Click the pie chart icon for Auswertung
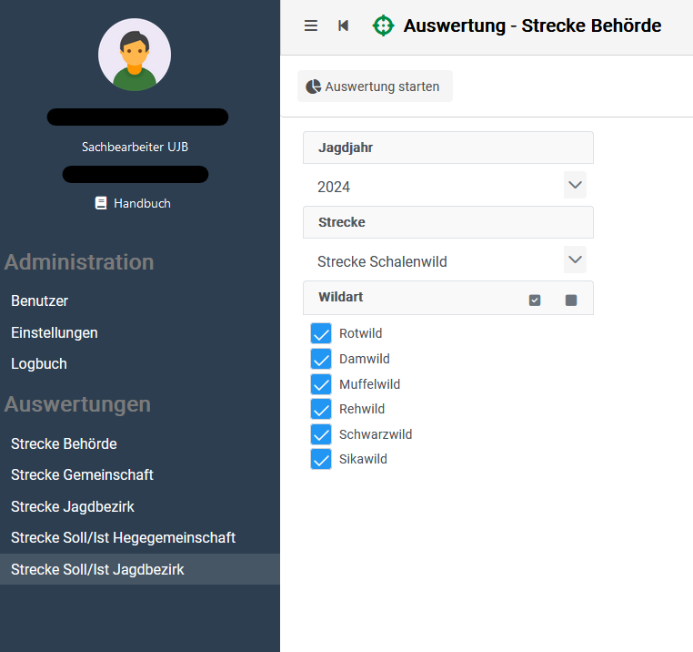The width and height of the screenshot is (693, 652). point(314,87)
